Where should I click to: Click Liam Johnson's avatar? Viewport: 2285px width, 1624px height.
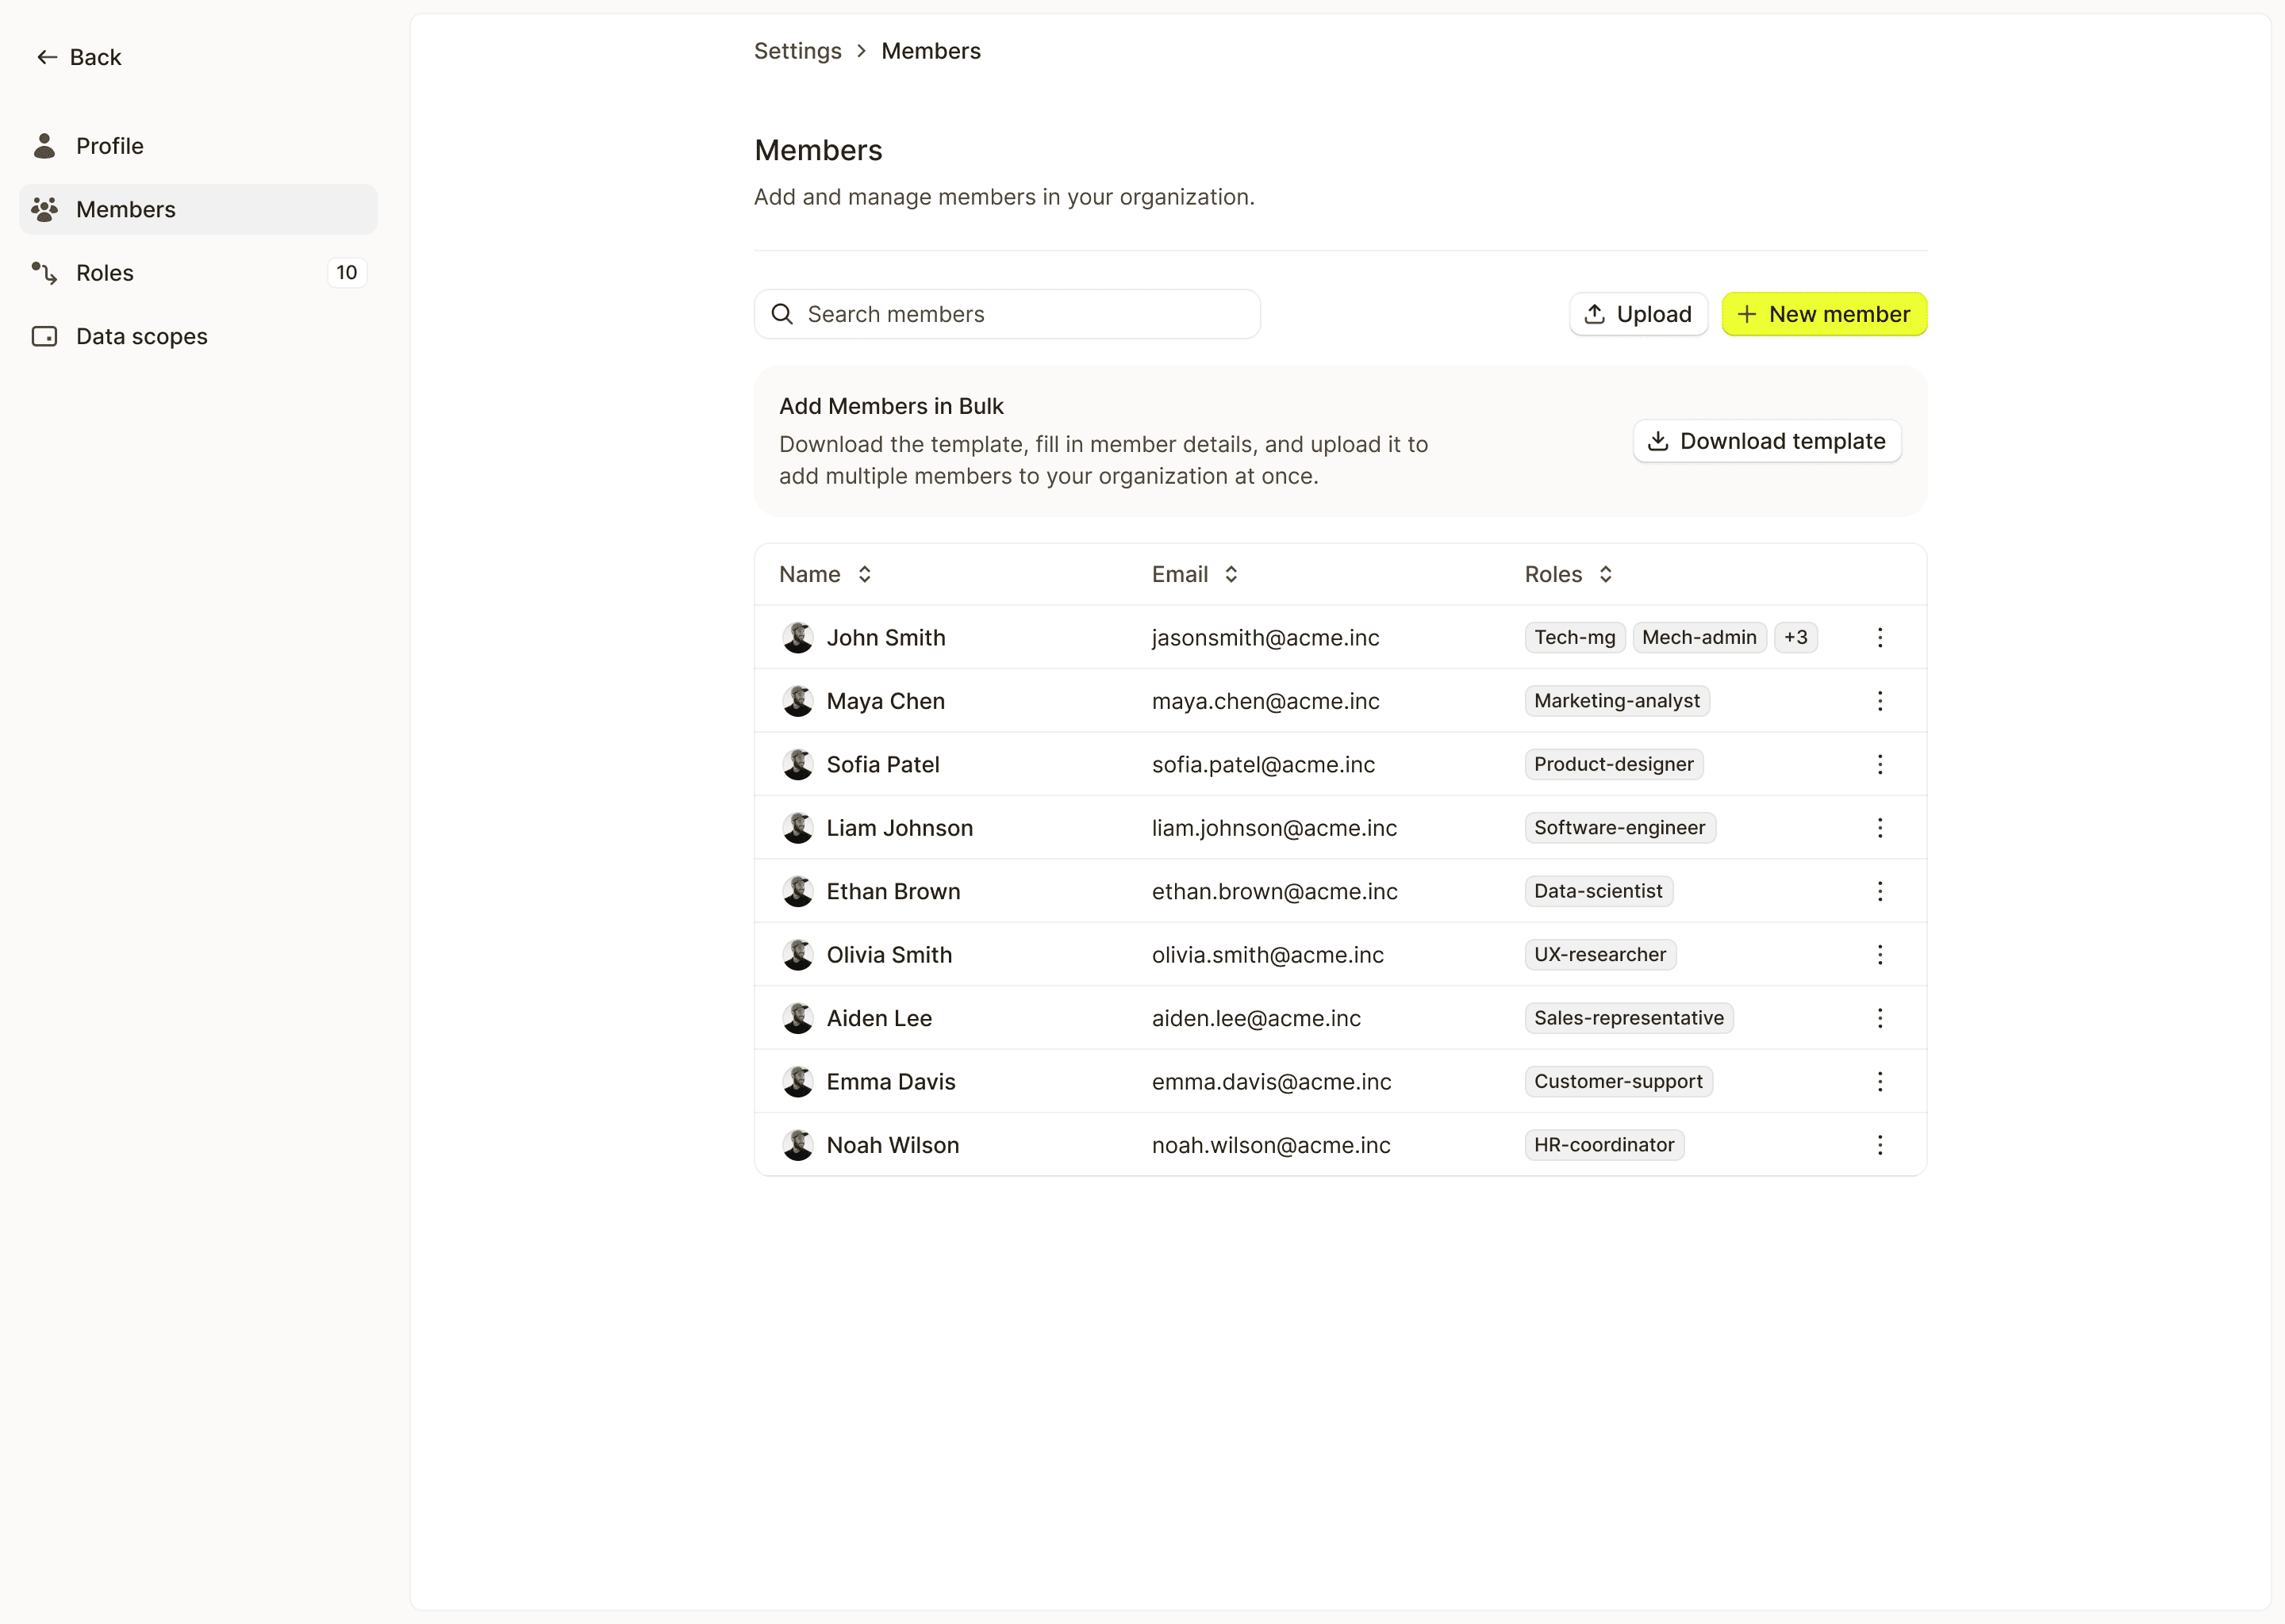[x=797, y=828]
